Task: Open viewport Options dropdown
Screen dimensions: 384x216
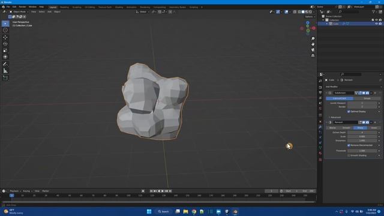Action: 310,17
